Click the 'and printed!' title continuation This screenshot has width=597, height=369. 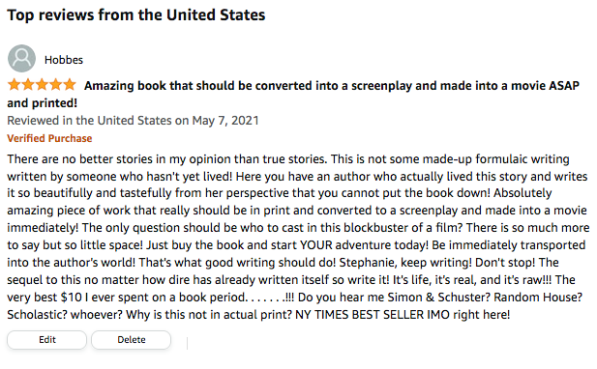click(x=43, y=103)
